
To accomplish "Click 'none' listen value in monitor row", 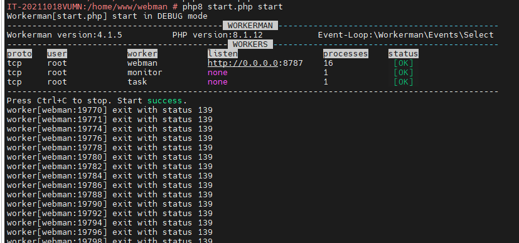I will (218, 72).
